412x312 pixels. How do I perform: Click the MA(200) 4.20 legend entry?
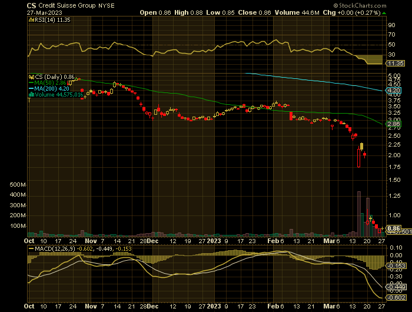tap(52, 88)
